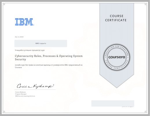This screenshot has width=150, height=116.
Task: Click the Coursera seal badge
Action: [x=117, y=57]
